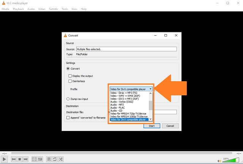
Task: Open the View menu
Action: (x=74, y=9)
